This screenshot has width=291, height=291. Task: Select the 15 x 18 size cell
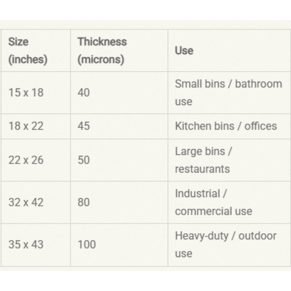(26, 93)
